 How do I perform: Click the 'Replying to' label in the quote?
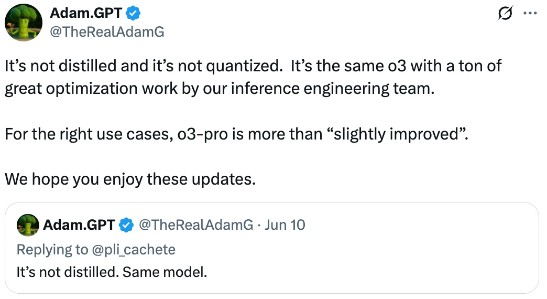click(x=52, y=250)
